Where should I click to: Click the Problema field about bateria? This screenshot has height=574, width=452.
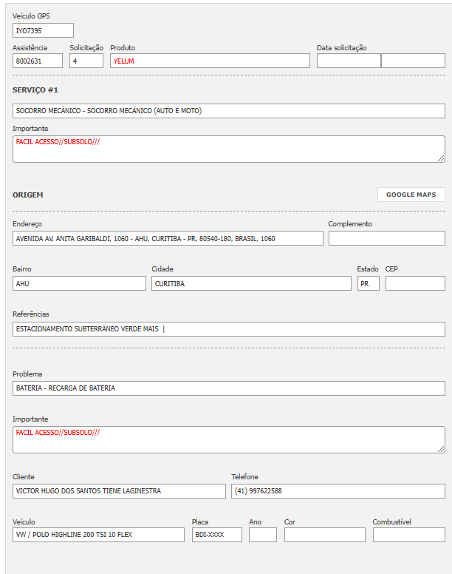click(229, 388)
